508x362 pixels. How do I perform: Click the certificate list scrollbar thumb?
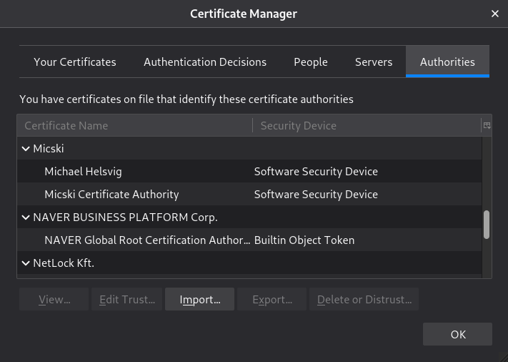tap(487, 225)
